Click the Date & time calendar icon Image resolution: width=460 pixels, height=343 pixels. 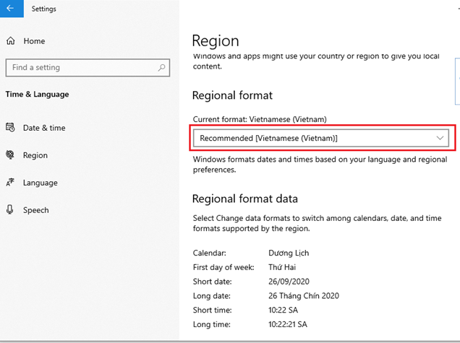tap(10, 128)
